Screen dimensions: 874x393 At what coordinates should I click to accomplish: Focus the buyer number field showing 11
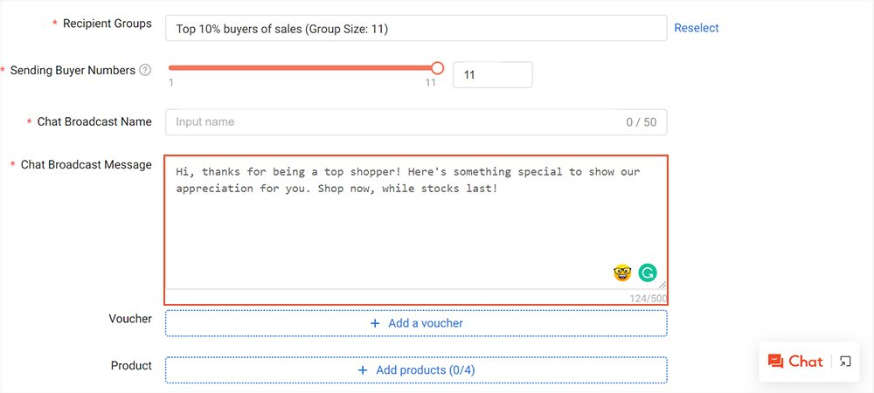(492, 74)
